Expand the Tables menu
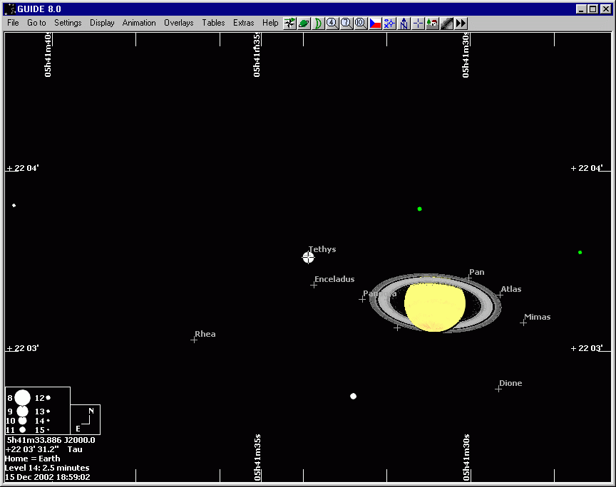The width and height of the screenshot is (616, 487). [213, 23]
